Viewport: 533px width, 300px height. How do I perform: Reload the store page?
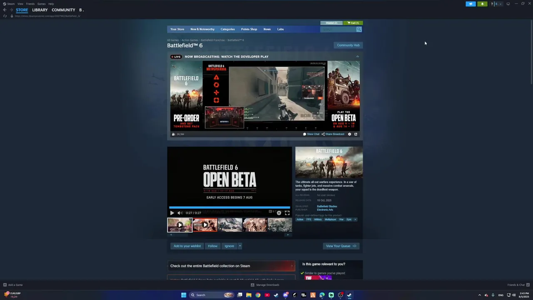(x=5, y=16)
